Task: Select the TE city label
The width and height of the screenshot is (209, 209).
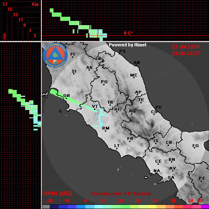Action: (141, 100)
